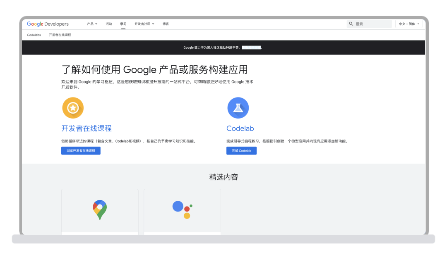
Task: Click the 尝试 Codelab button
Action: click(x=241, y=150)
